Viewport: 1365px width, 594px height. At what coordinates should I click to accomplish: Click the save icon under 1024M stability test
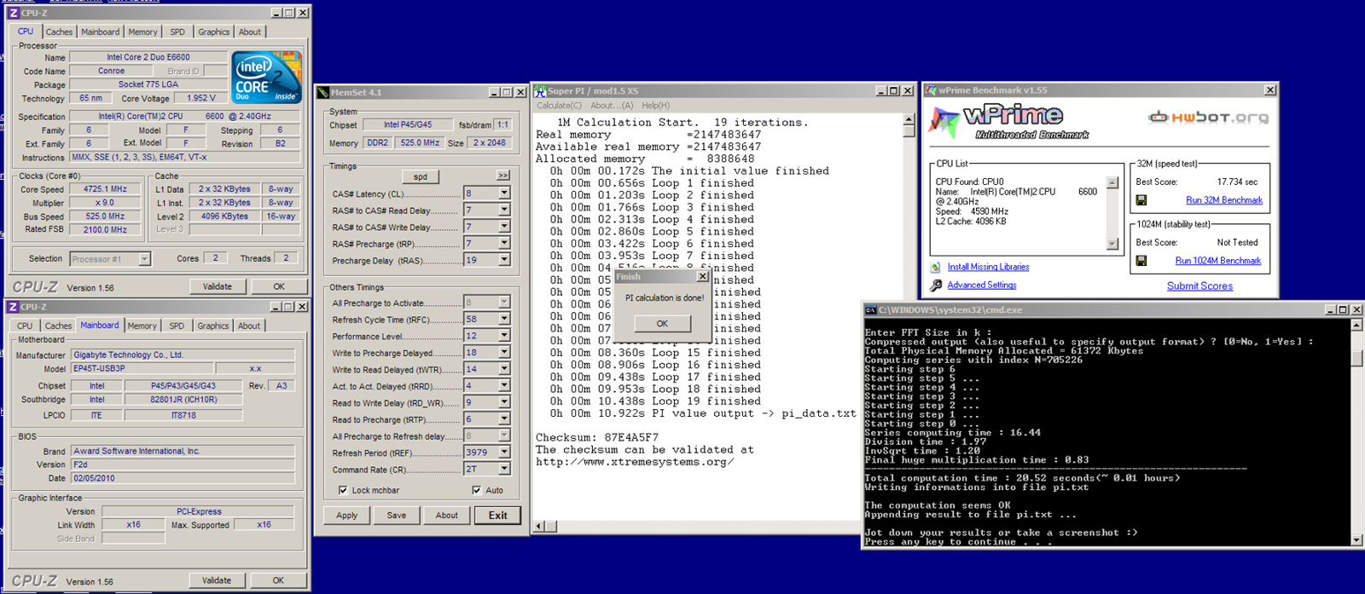[x=1141, y=261]
